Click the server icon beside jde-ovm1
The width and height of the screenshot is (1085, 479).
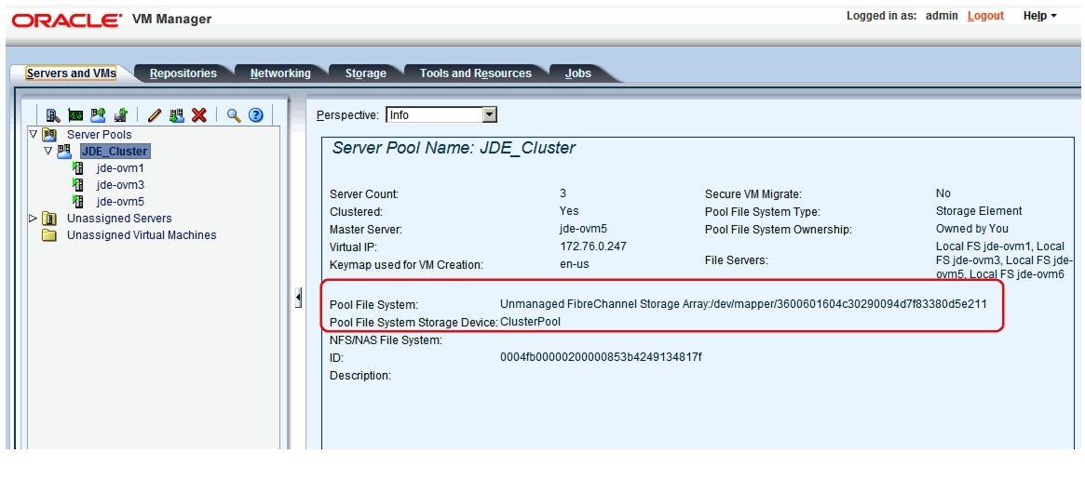coord(78,167)
